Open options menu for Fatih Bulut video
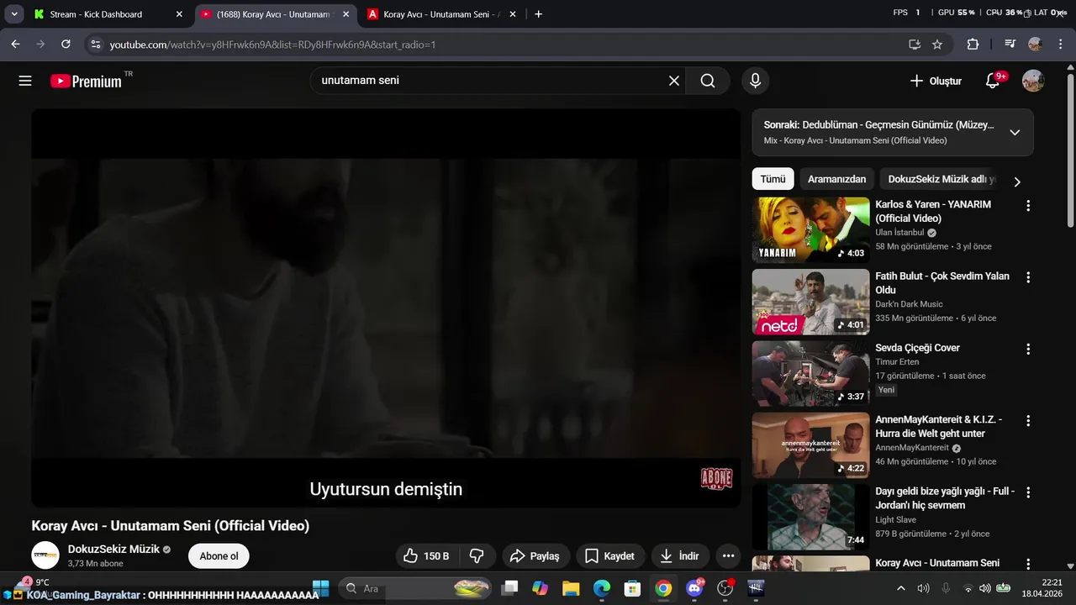 [x=1027, y=276]
